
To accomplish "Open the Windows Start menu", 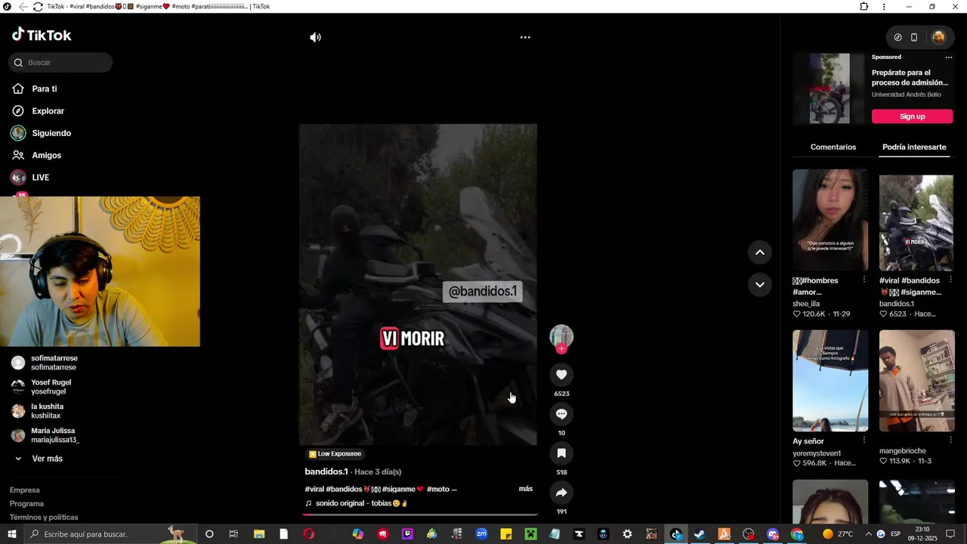I will (11, 534).
